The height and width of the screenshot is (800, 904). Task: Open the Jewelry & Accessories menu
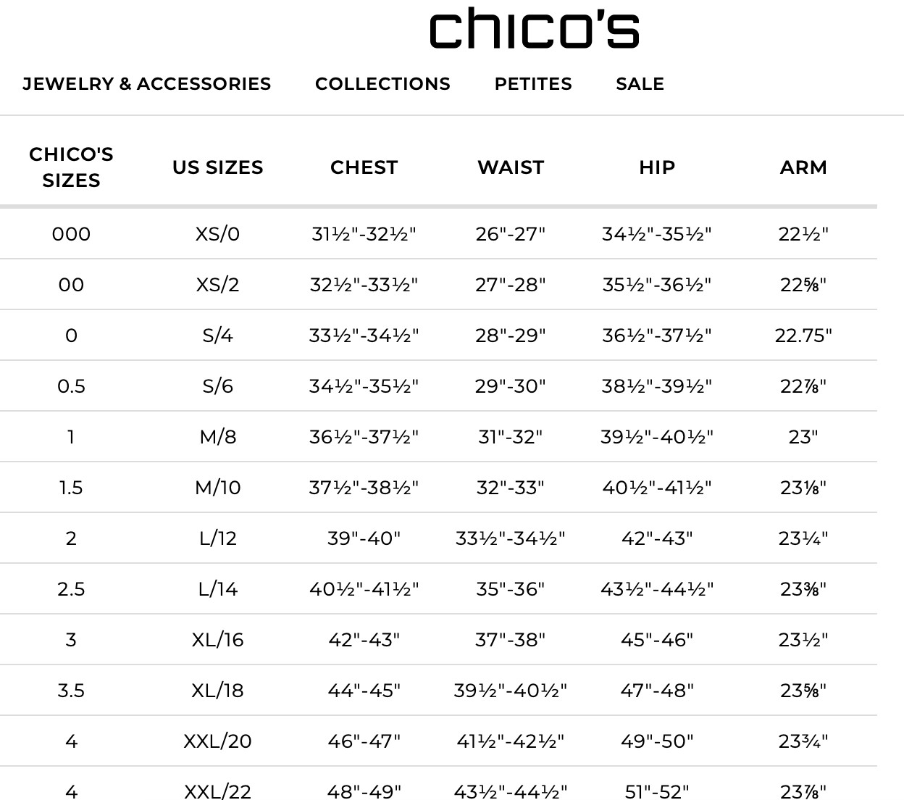pyautogui.click(x=147, y=84)
